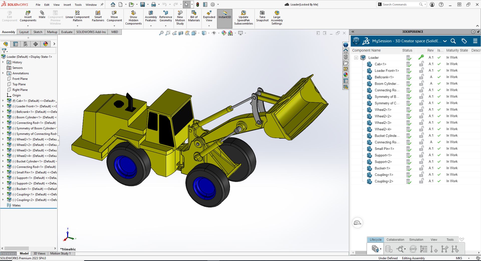Click the Exploded View icon
This screenshot has width=481, height=261.
209,13
